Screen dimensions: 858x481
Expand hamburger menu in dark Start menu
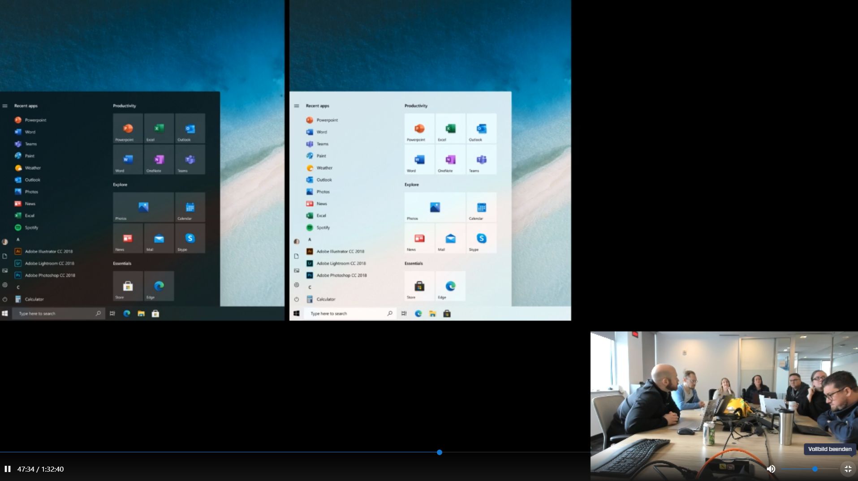coord(5,106)
